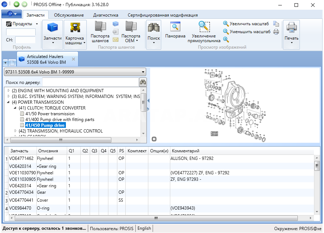Switch to the Обслуживание ribbon tab
324x233 pixels.
click(69, 15)
